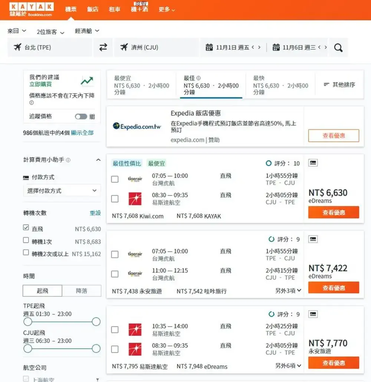Click info icon under price advice

click(x=32, y=102)
